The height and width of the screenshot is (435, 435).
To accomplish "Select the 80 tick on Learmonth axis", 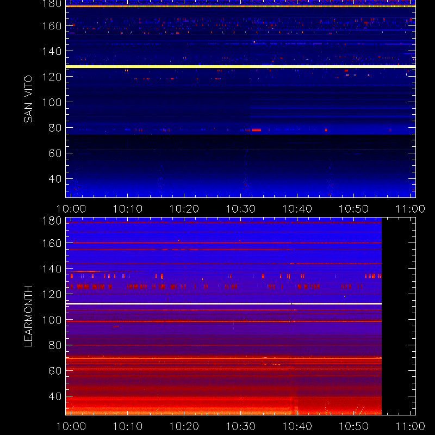I will click(55, 345).
